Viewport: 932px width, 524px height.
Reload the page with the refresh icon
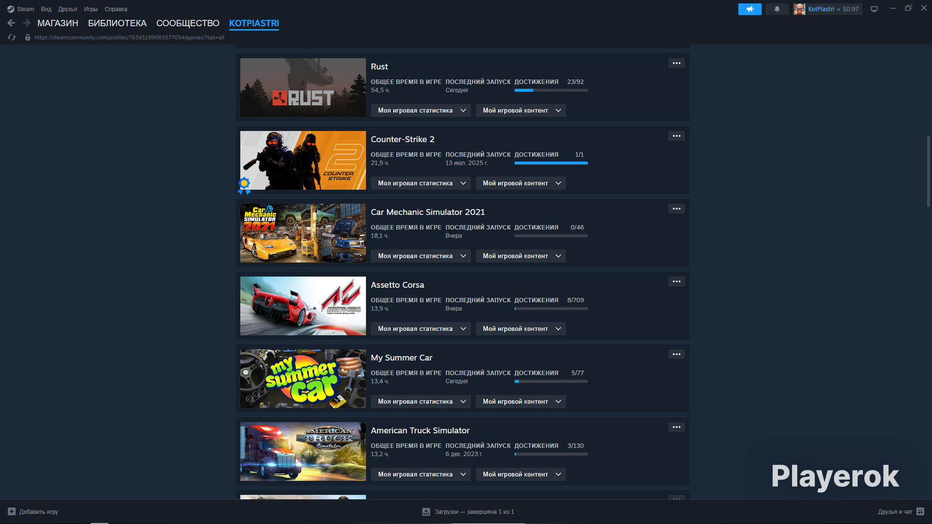(x=12, y=37)
